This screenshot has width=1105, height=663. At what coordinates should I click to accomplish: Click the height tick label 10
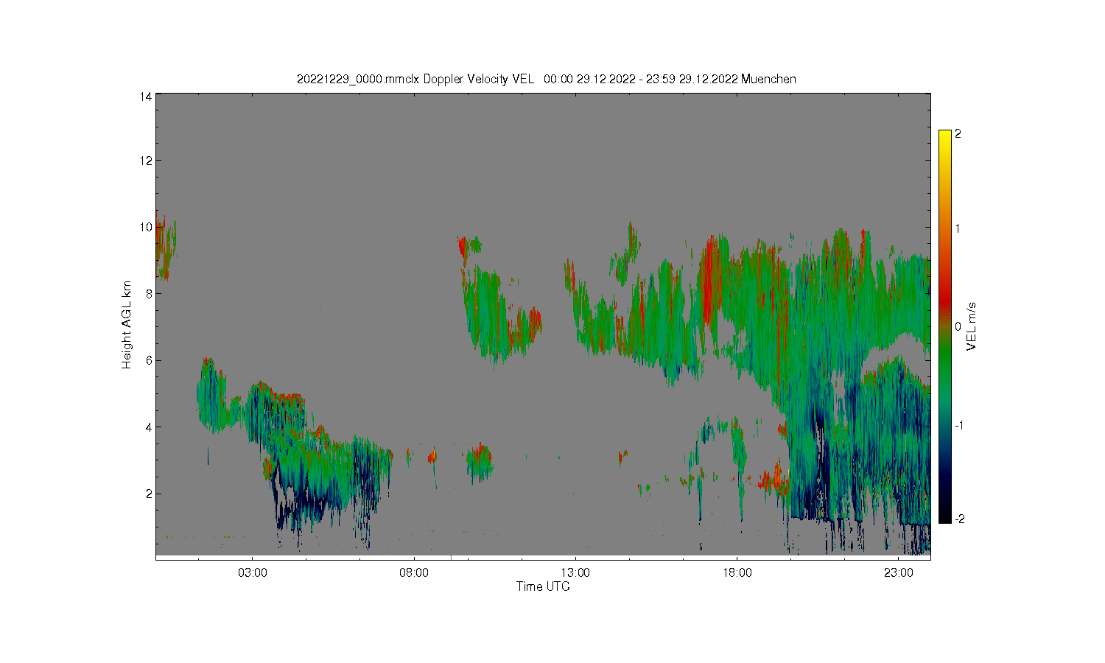(146, 227)
